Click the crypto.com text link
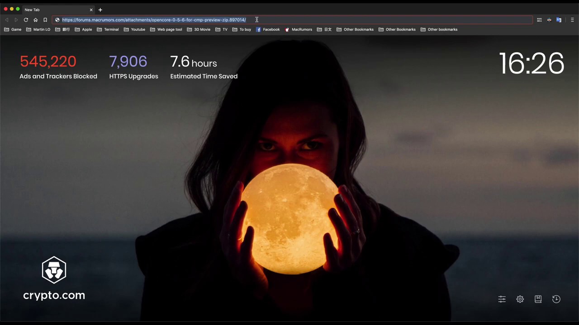 point(54,295)
